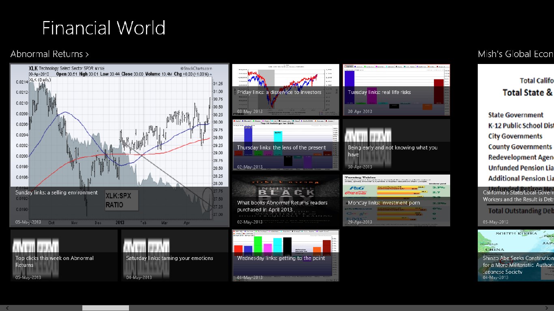Click the scrollbar track right of thumb
This screenshot has width=554, height=311.
(324, 308)
